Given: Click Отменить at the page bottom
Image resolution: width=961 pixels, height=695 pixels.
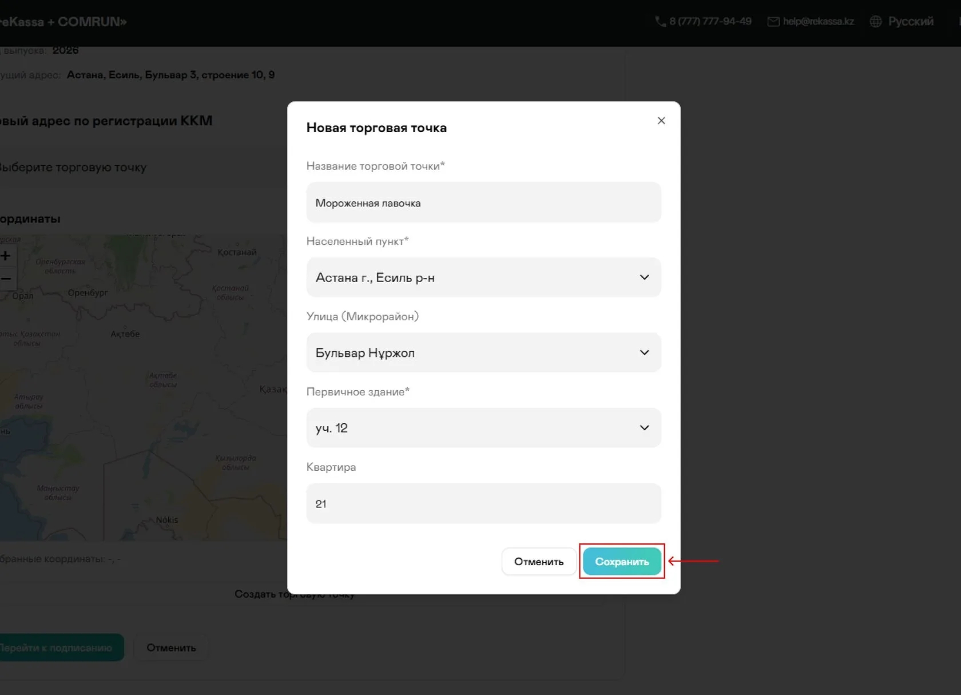Looking at the screenshot, I should (x=171, y=648).
